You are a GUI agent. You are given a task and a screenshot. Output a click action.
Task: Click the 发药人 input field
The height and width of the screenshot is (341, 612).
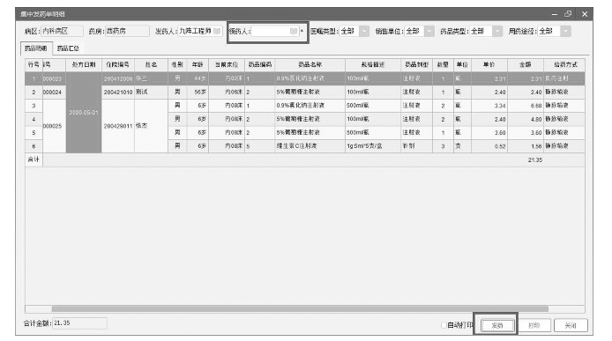[200, 31]
